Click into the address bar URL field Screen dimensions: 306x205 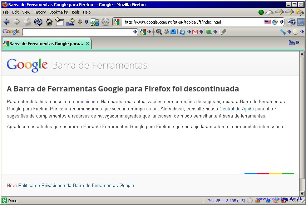[193, 22]
